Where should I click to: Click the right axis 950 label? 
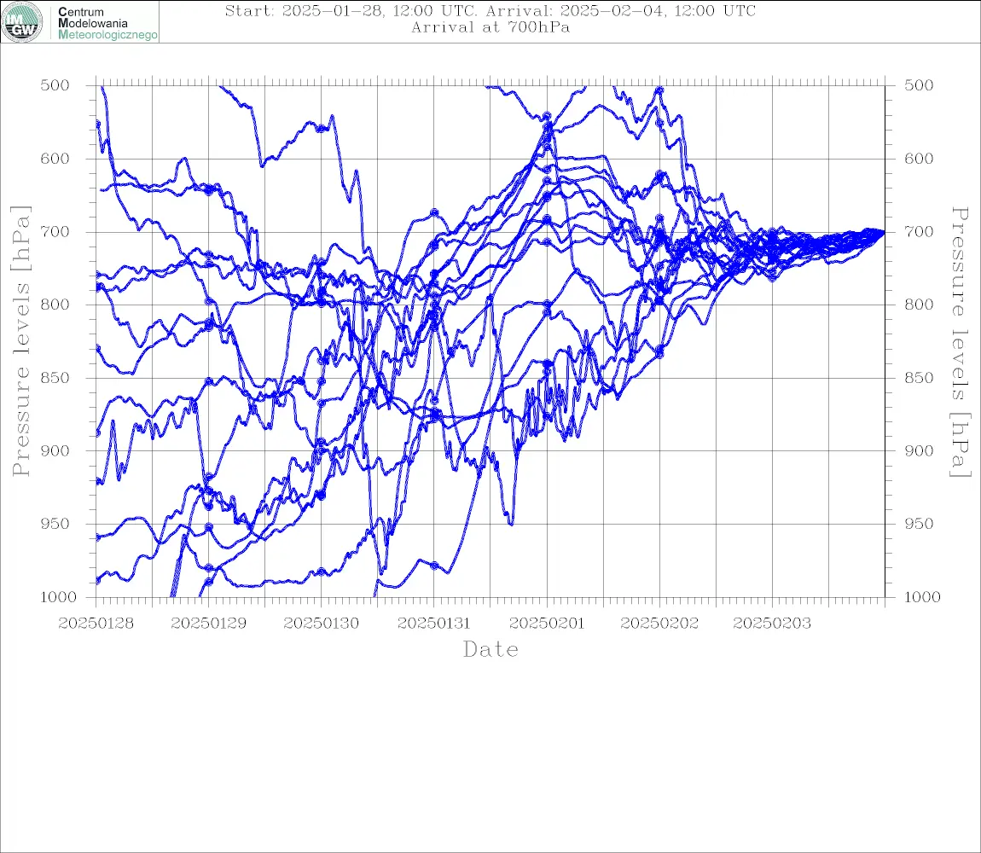pyautogui.click(x=919, y=524)
